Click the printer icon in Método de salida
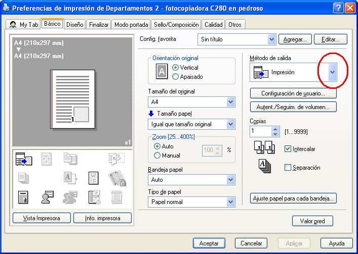358x254 pixels. 261,72
